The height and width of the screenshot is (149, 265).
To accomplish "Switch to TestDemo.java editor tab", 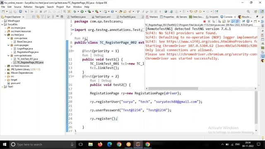I will (76, 17).
